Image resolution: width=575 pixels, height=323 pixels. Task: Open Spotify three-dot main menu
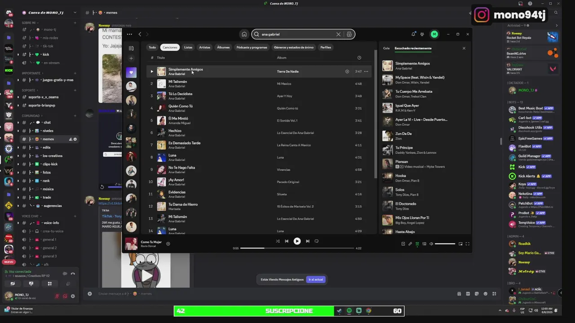click(x=129, y=34)
